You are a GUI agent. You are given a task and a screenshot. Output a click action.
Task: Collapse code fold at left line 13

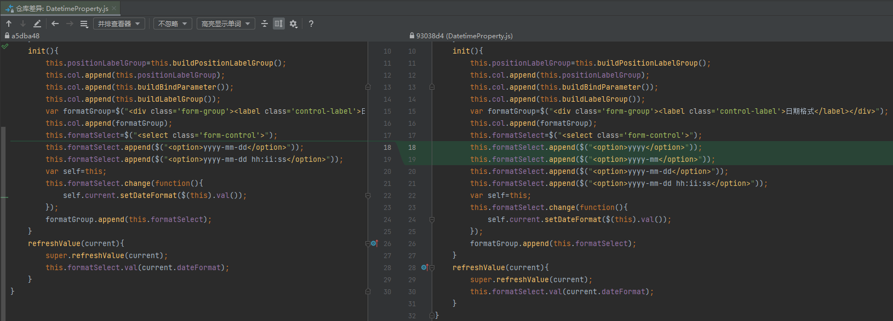click(368, 87)
